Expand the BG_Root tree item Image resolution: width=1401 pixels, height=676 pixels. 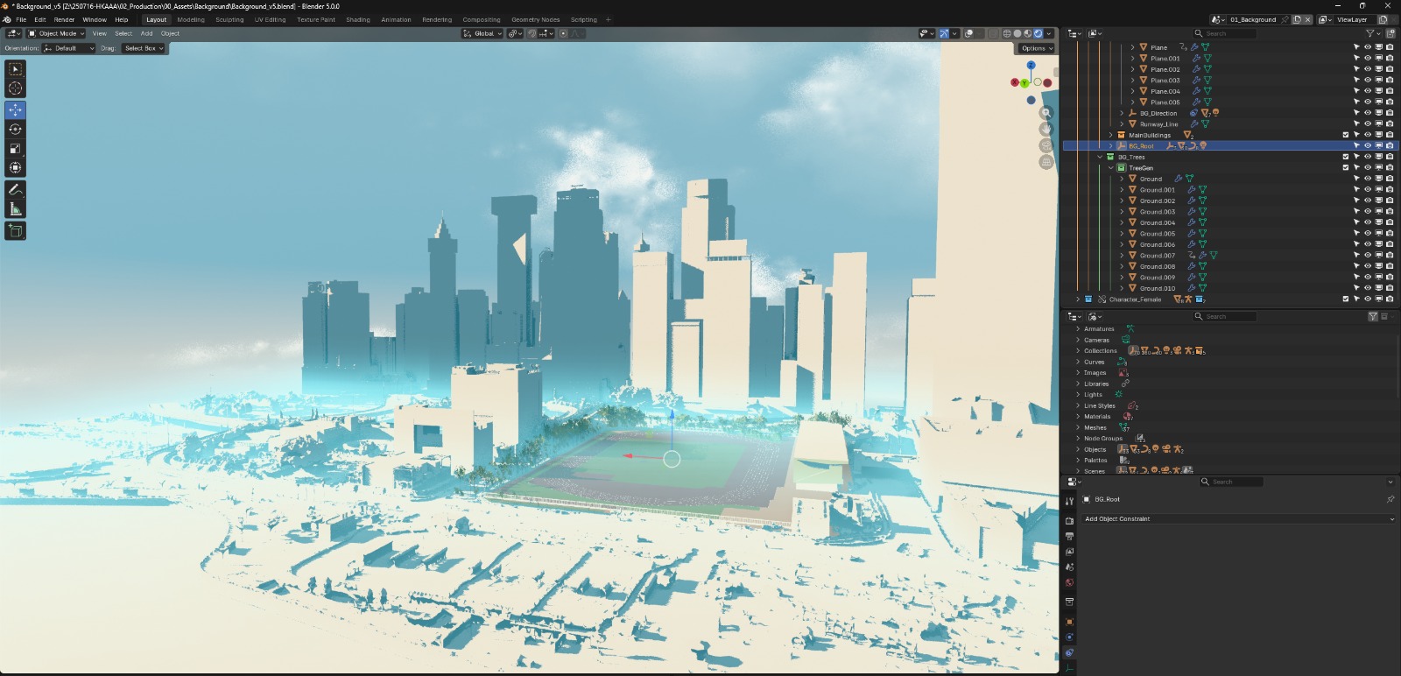[x=1111, y=145]
